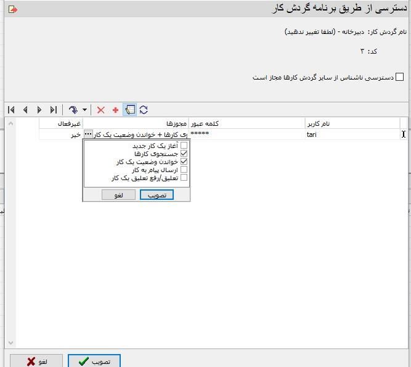Click the bottom تصویب button with green check
Viewport: 411px width, 367px height.
(x=94, y=361)
